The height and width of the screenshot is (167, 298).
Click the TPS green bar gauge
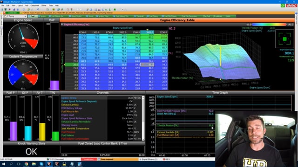[55, 118]
